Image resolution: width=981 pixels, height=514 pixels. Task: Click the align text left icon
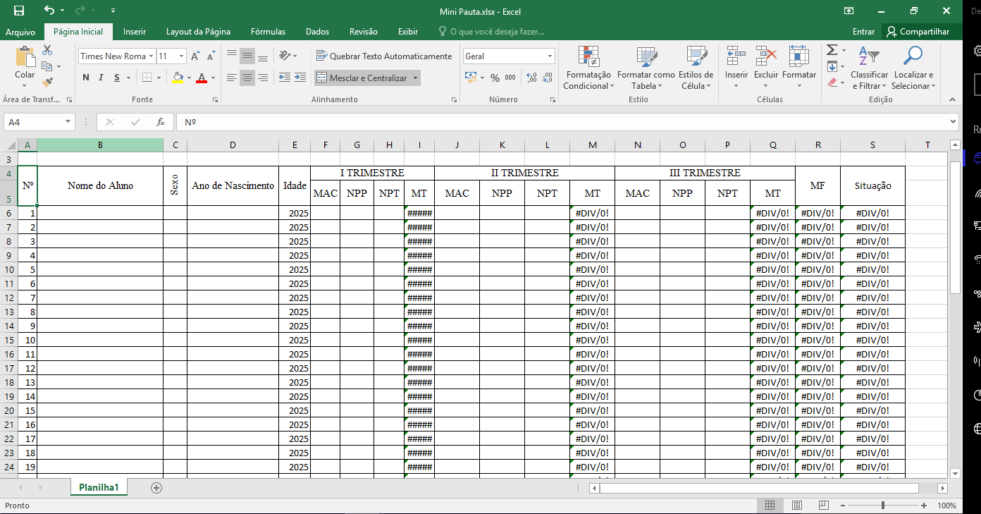232,78
